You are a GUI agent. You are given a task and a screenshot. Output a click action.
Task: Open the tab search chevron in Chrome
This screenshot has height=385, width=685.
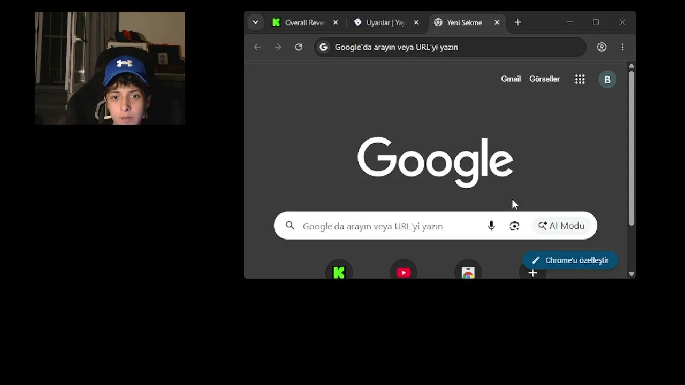pyautogui.click(x=255, y=22)
